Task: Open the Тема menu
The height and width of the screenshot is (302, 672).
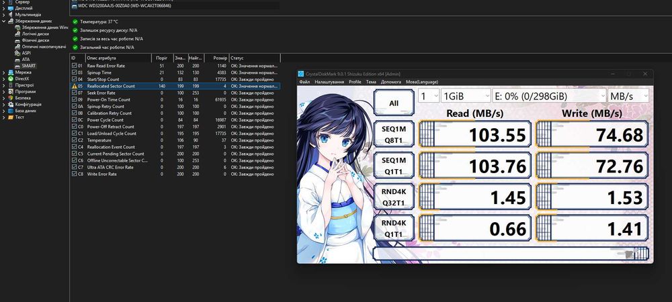Action: point(371,82)
